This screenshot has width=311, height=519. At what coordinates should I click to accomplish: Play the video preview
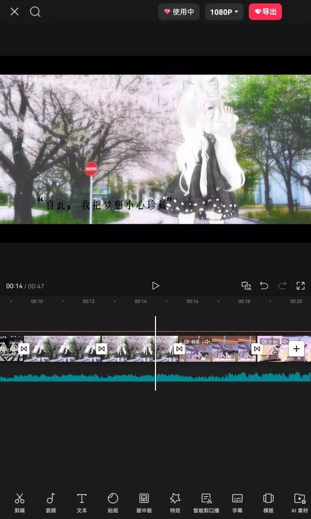[x=155, y=285]
